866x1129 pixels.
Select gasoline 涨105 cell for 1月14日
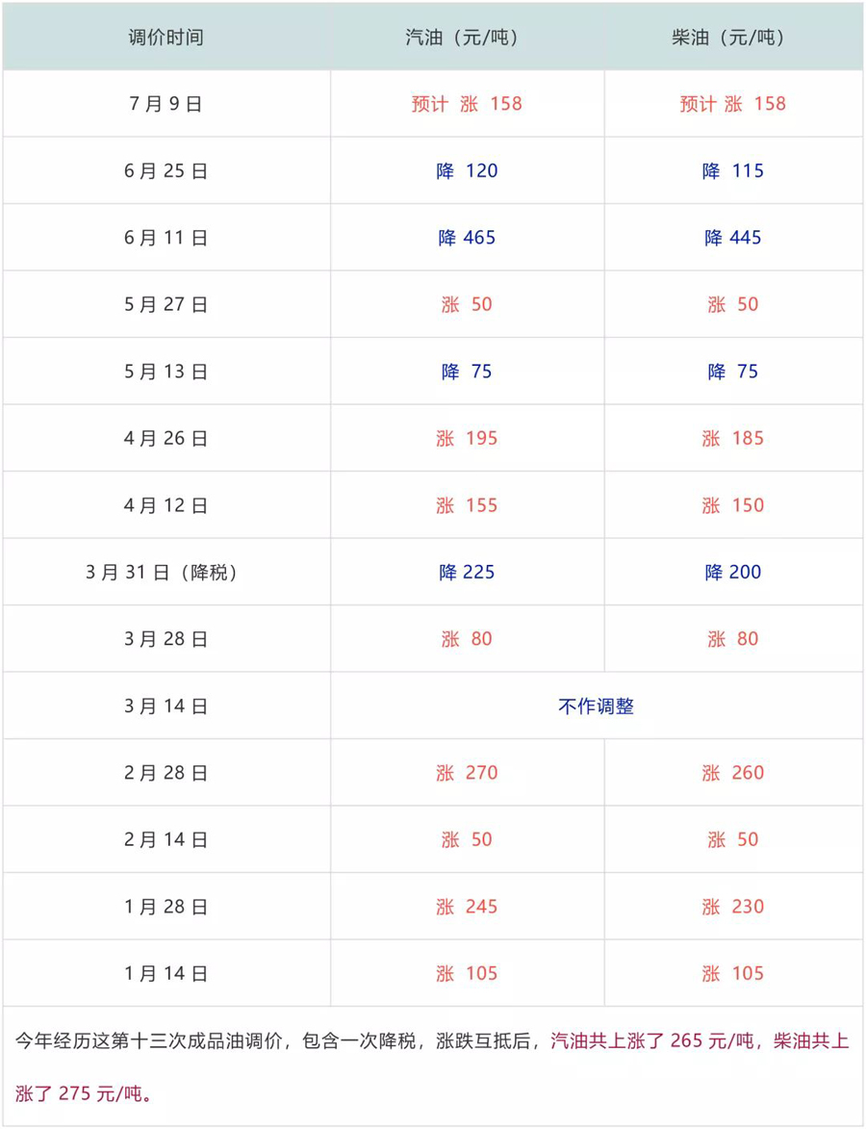coord(467,974)
